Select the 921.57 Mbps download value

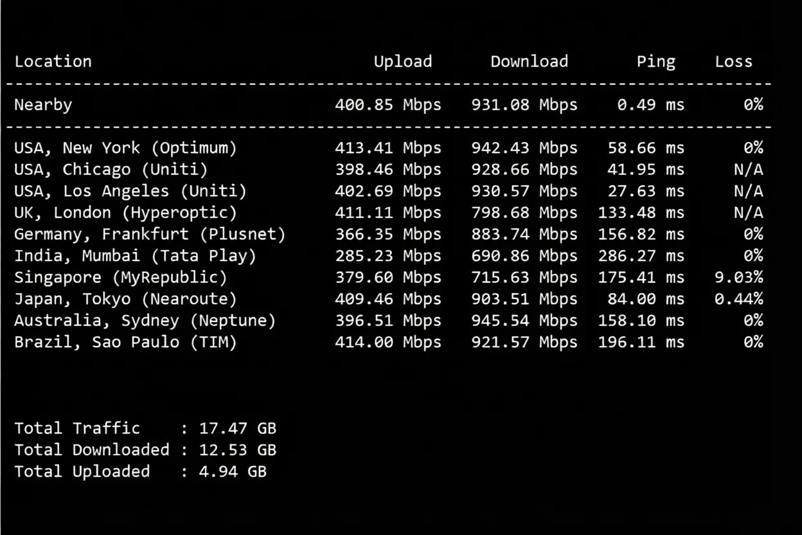pos(524,342)
